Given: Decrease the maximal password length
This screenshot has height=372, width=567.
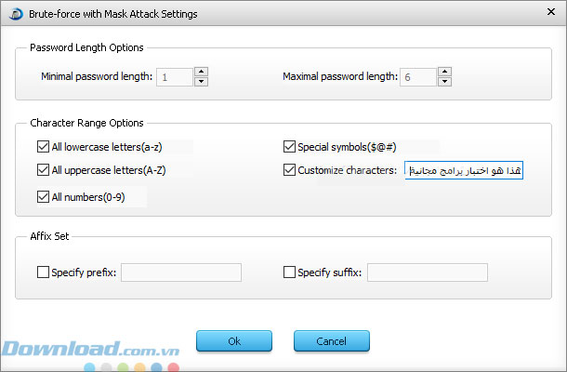Looking at the screenshot, I should (446, 82).
